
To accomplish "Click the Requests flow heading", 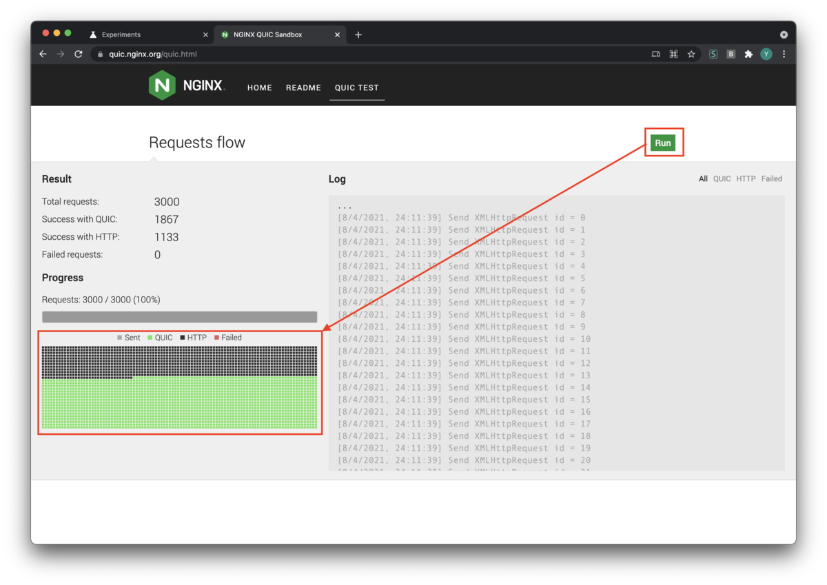I will [x=197, y=143].
